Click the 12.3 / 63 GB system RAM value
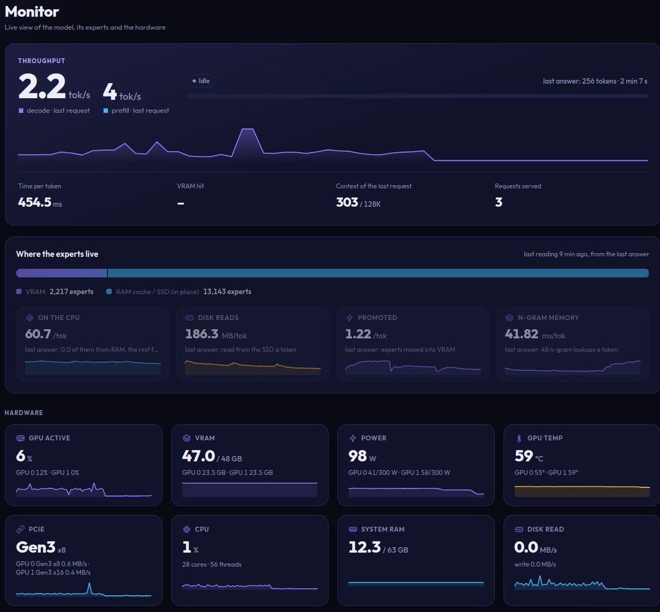 point(378,548)
